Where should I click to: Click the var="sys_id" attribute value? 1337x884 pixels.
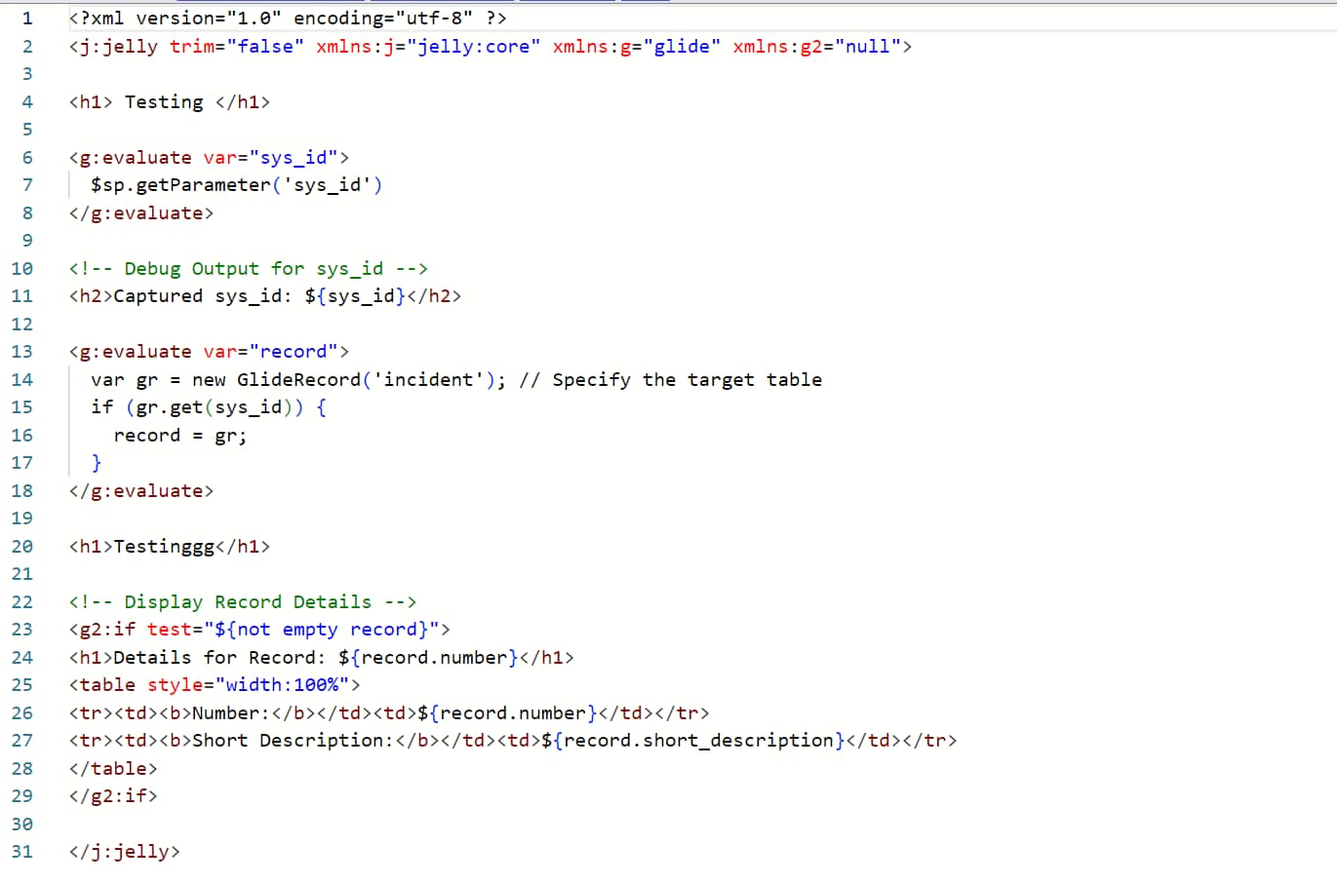pos(294,157)
